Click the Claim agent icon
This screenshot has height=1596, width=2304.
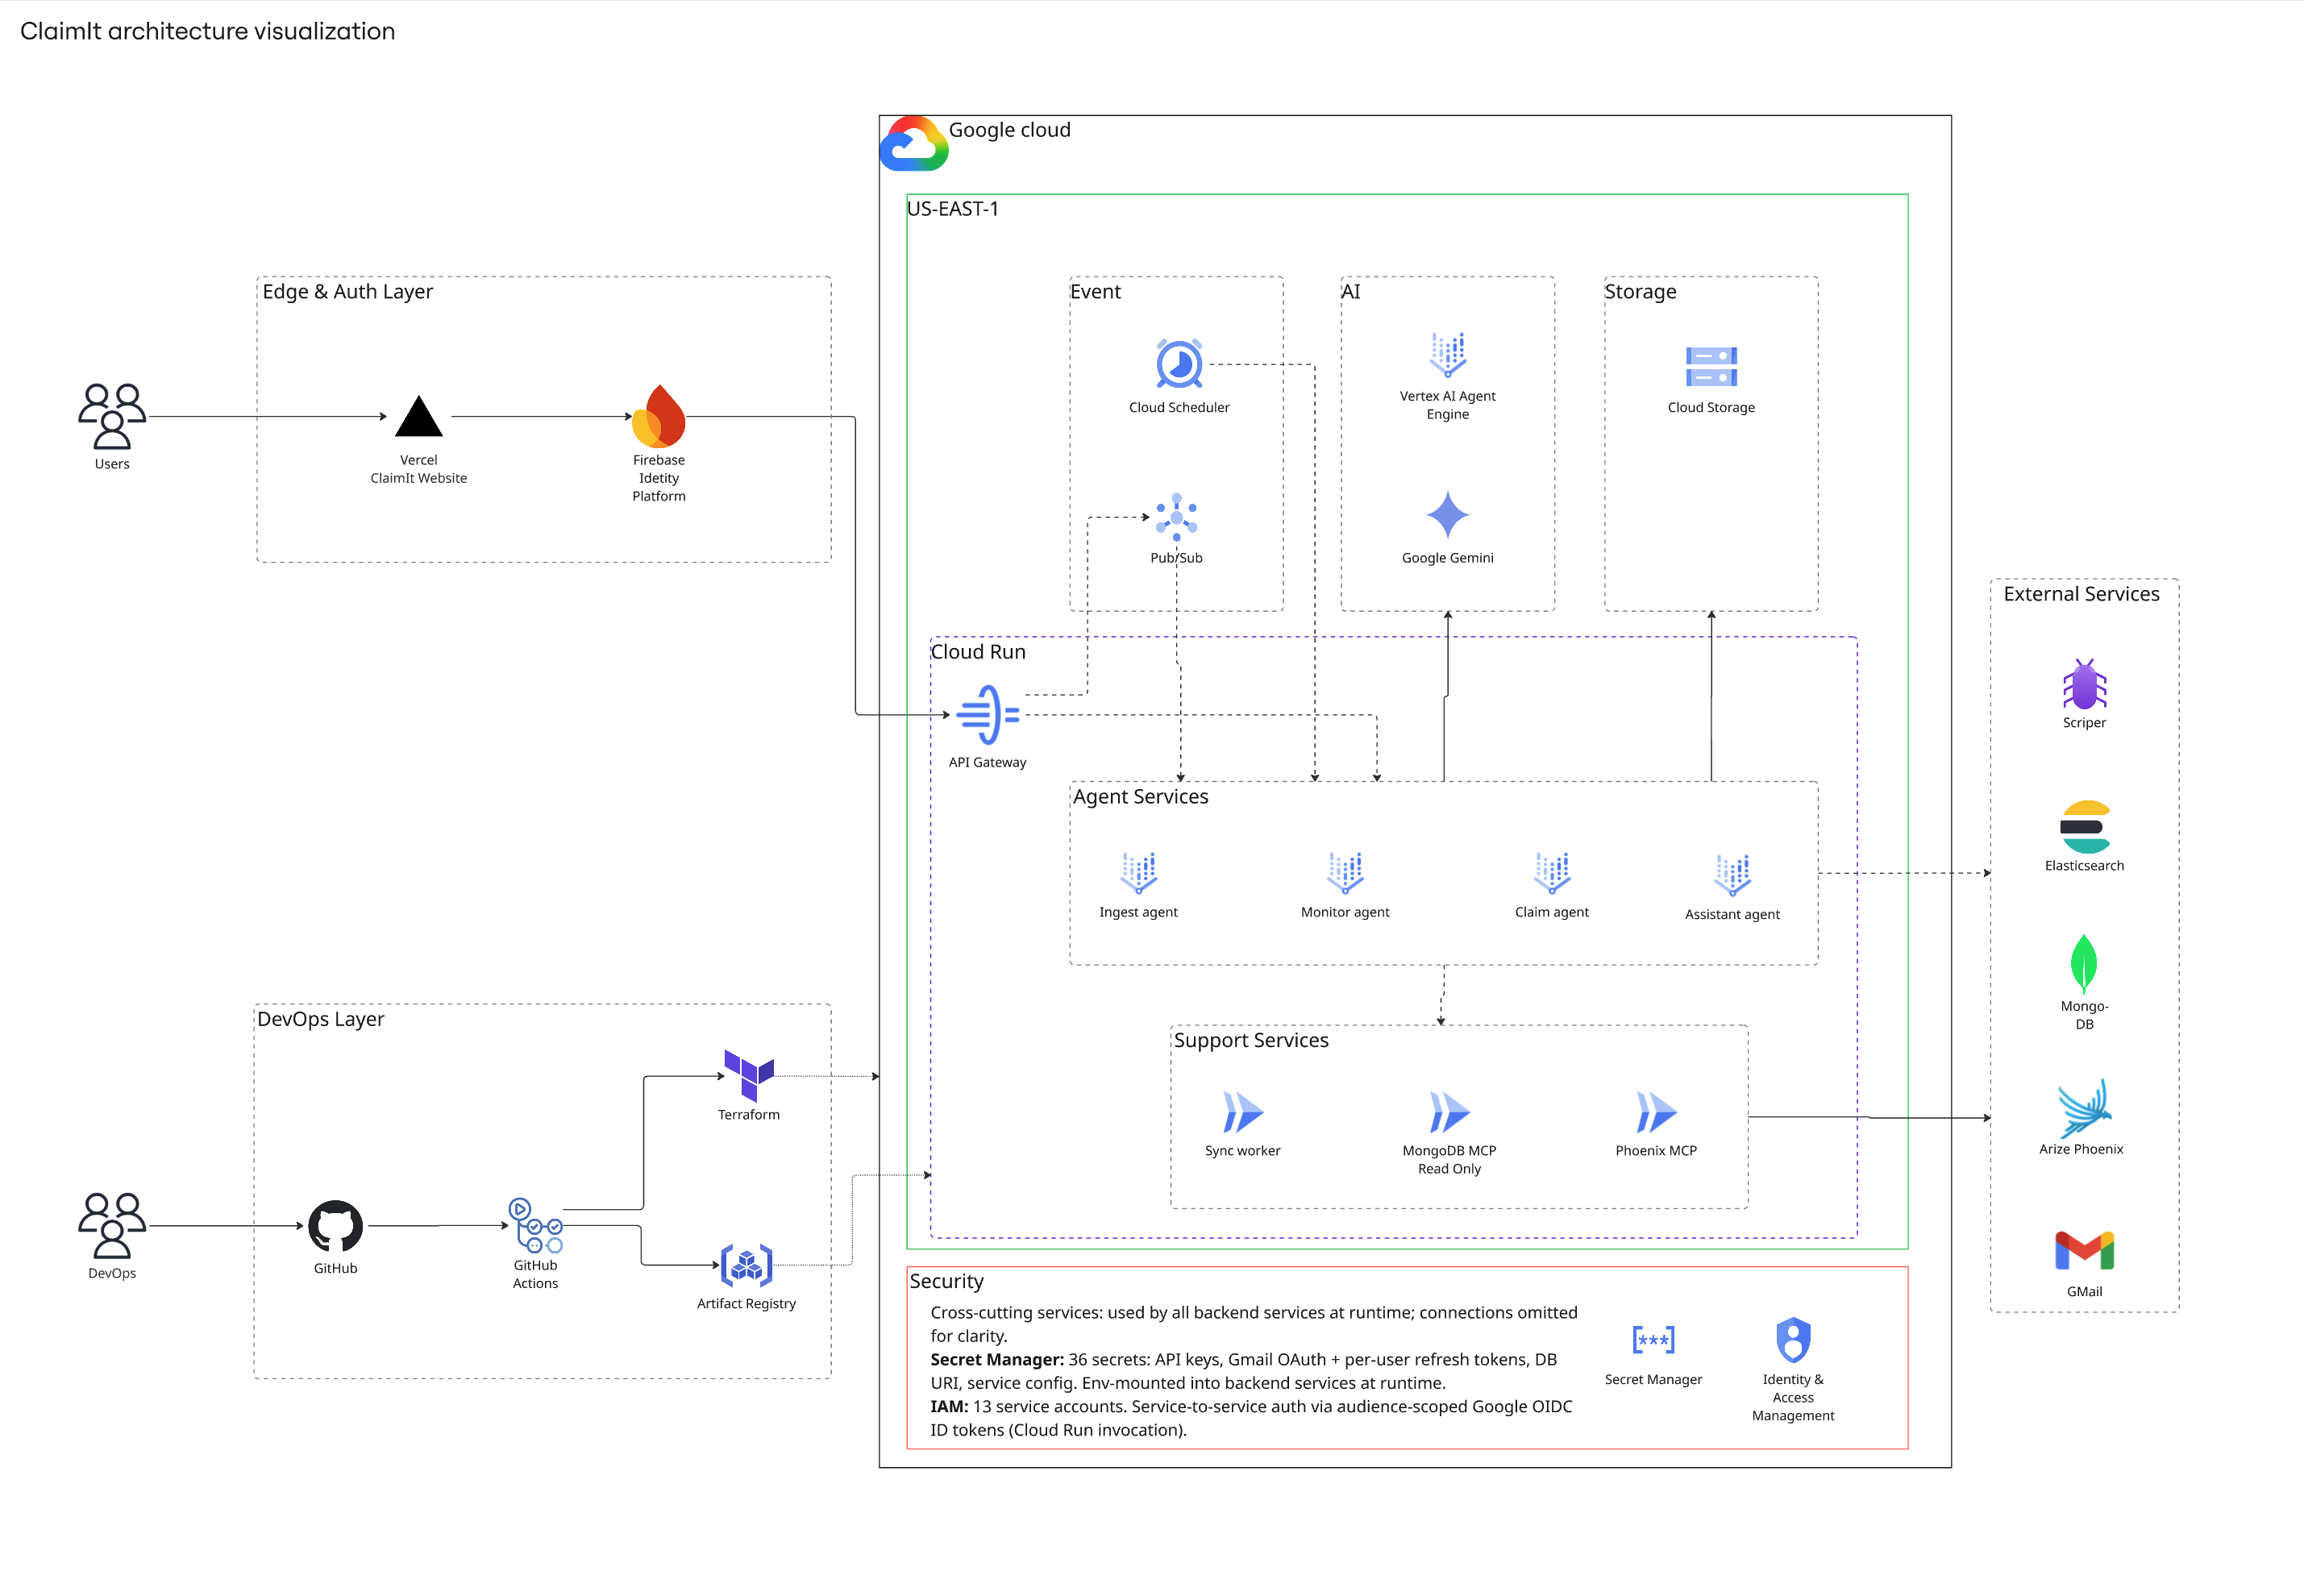click(1551, 873)
